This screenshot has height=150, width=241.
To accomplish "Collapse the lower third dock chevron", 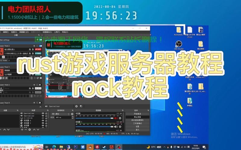I will pyautogui.click(x=40, y=106).
